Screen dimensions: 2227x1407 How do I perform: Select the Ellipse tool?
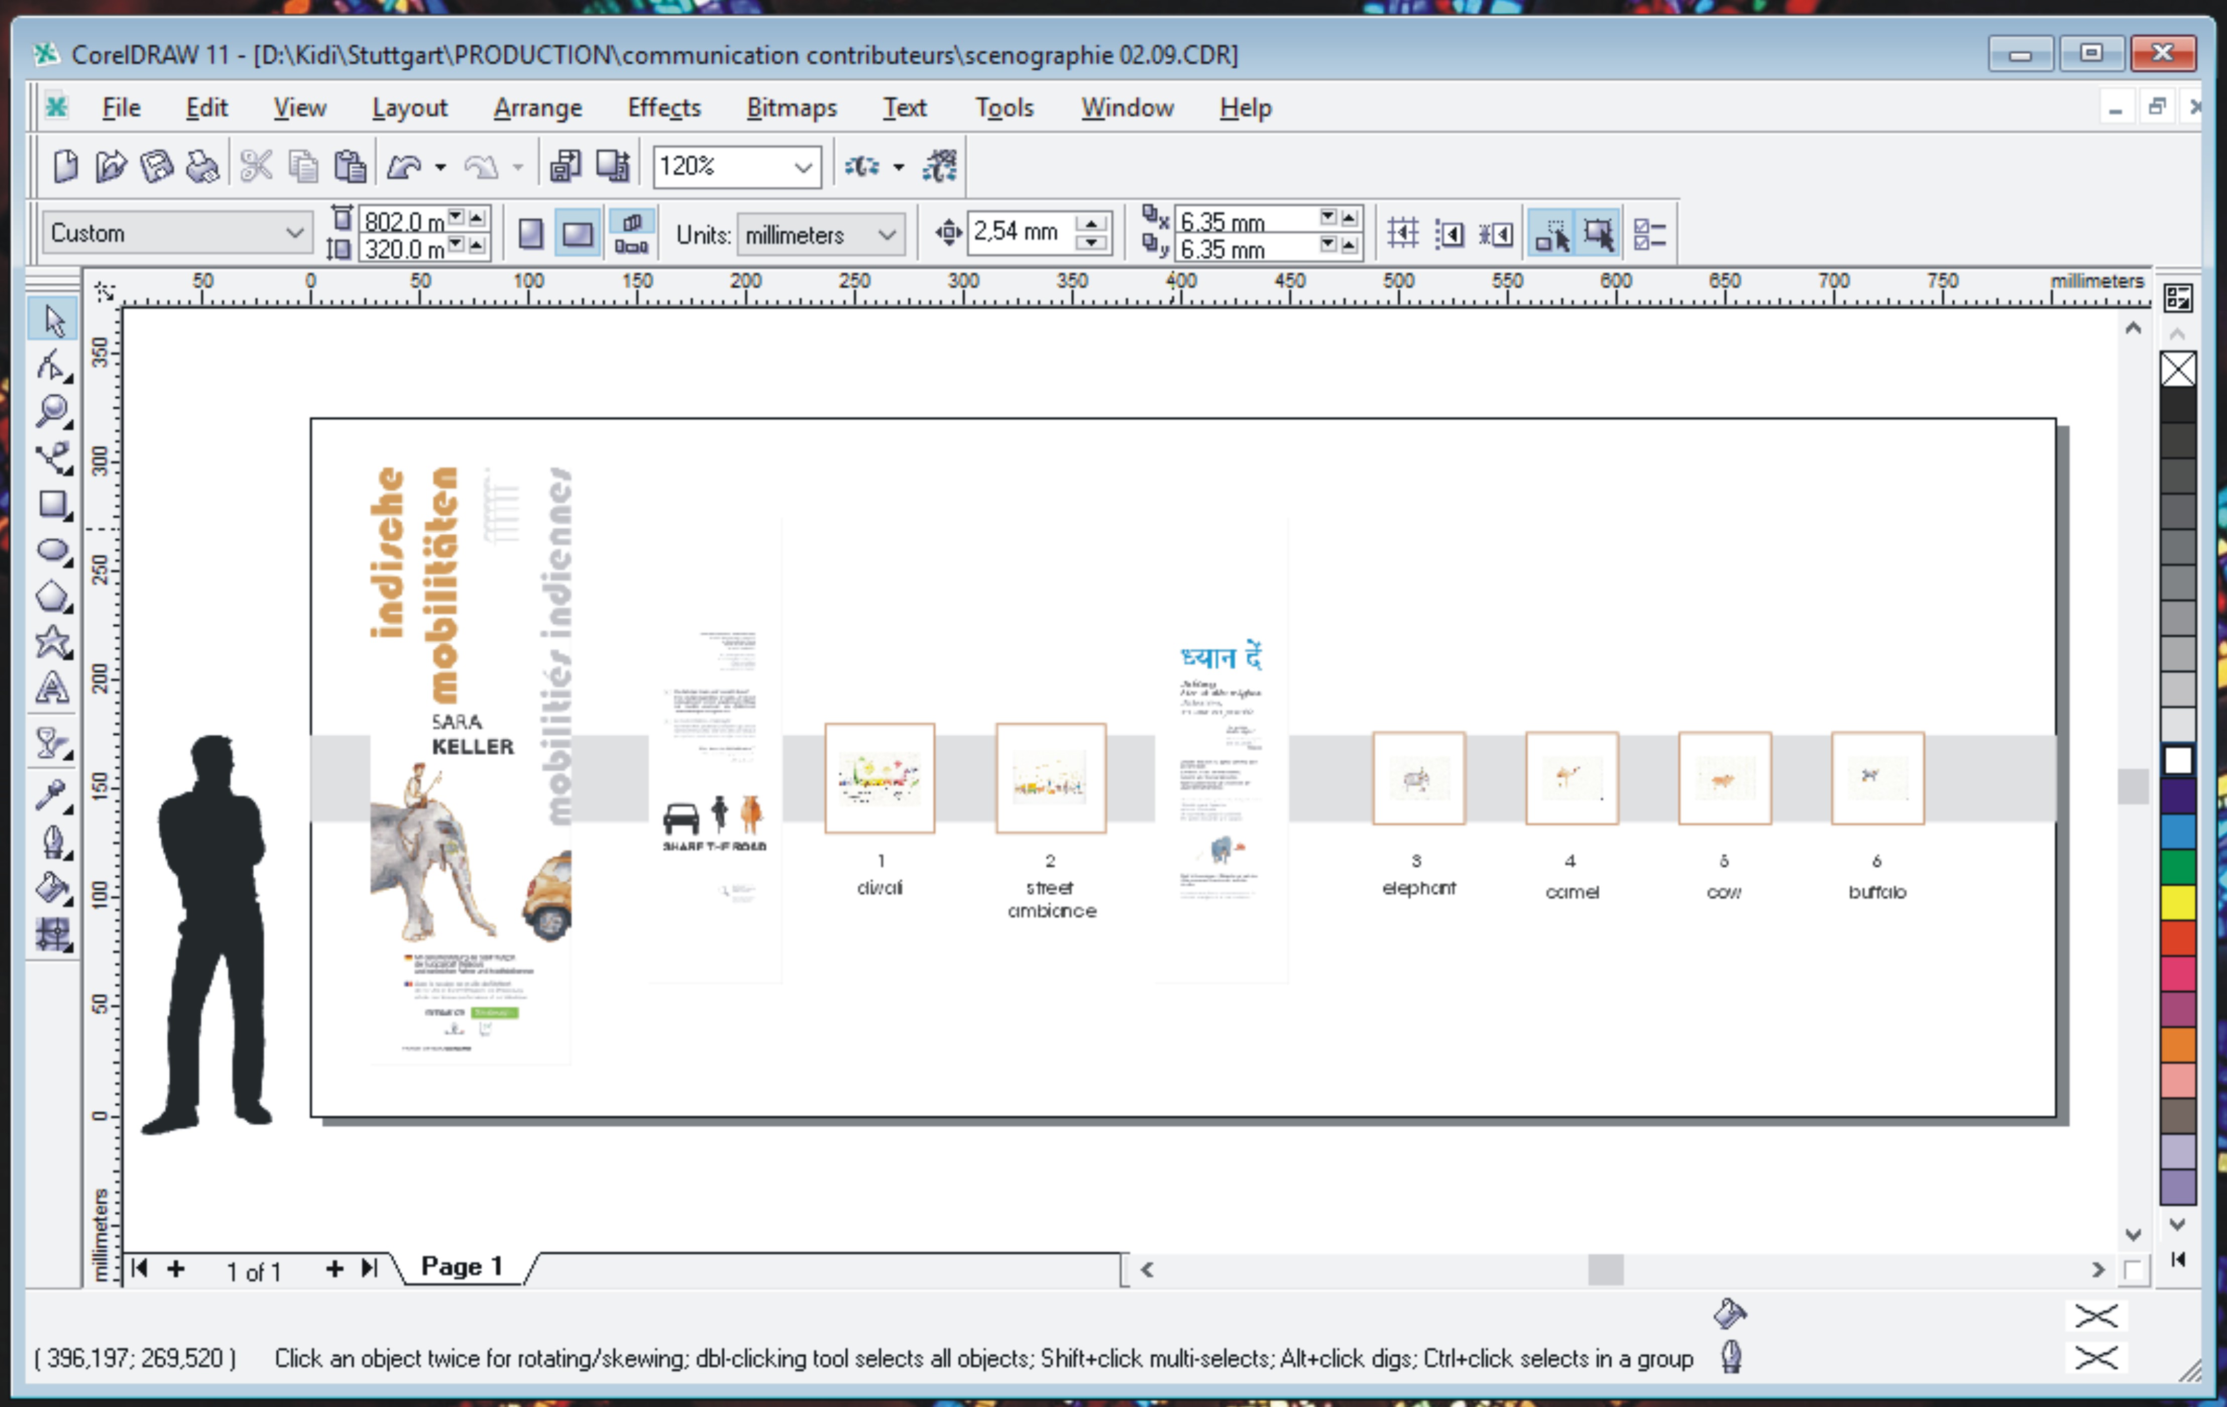pyautogui.click(x=54, y=551)
